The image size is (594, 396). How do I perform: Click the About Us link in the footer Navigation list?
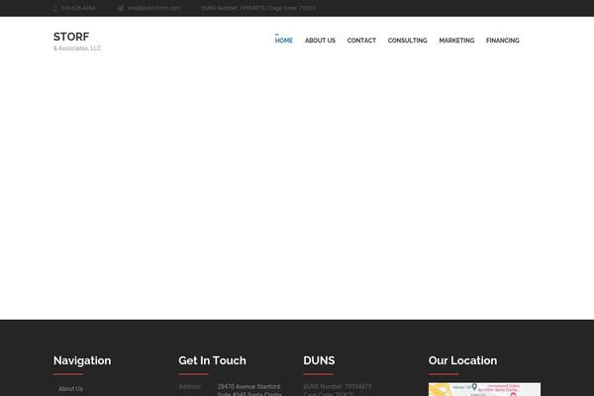tap(71, 389)
